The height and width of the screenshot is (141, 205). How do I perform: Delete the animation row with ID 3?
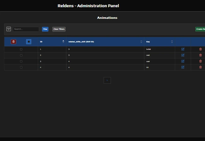(200, 61)
